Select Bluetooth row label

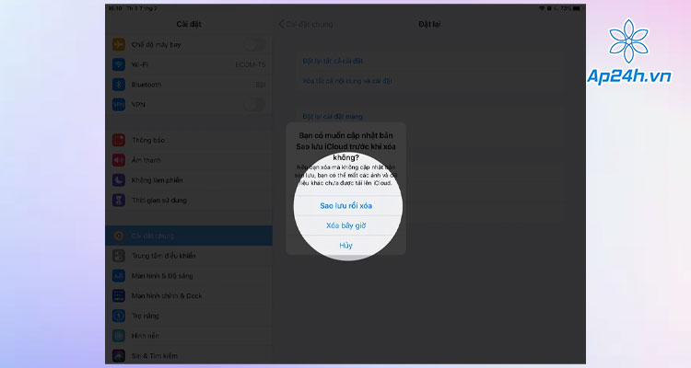click(x=146, y=85)
